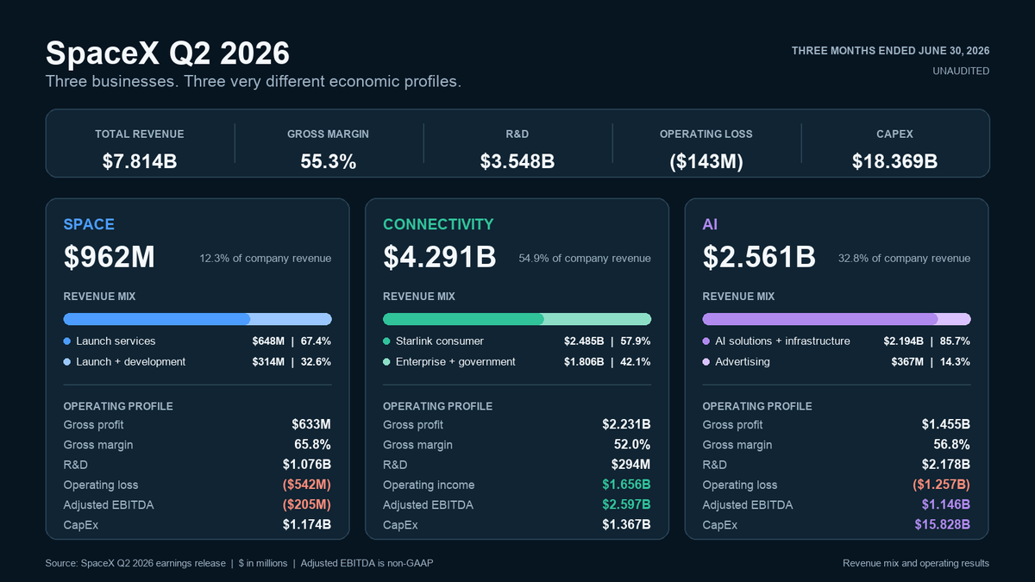Select Space operating loss ($542M)

[x=305, y=485]
